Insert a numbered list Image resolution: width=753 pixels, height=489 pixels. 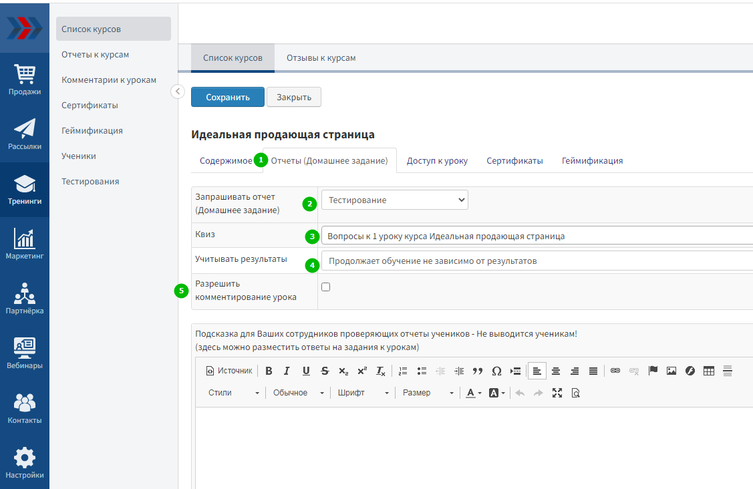(x=402, y=371)
